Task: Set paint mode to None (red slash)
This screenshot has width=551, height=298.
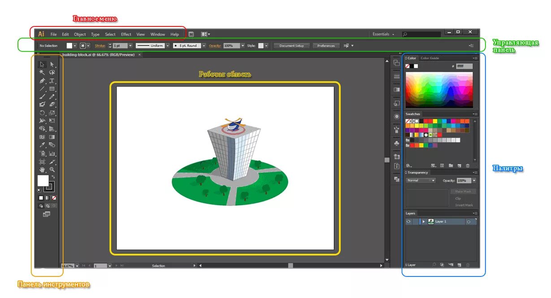Action: (54, 197)
